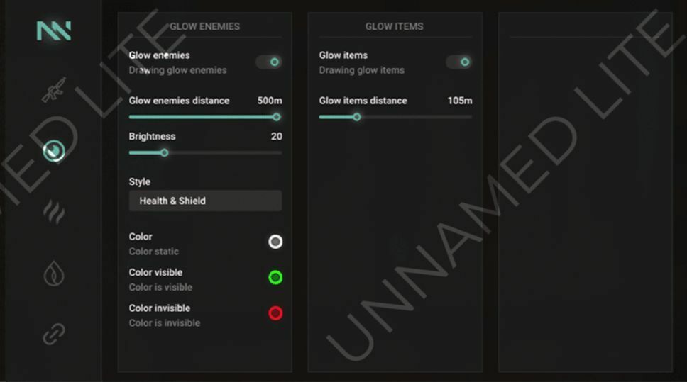
Task: Pick the white static Color swatch
Action: [275, 242]
